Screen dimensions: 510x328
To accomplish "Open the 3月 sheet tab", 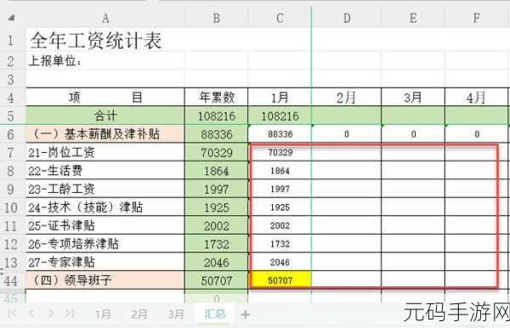I will click(x=176, y=314).
